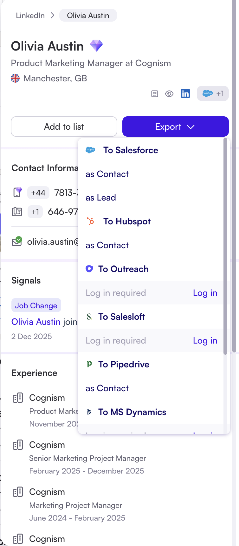Open the Job Change signal tag
Viewport: 239px width, 546px height.
pos(36,306)
